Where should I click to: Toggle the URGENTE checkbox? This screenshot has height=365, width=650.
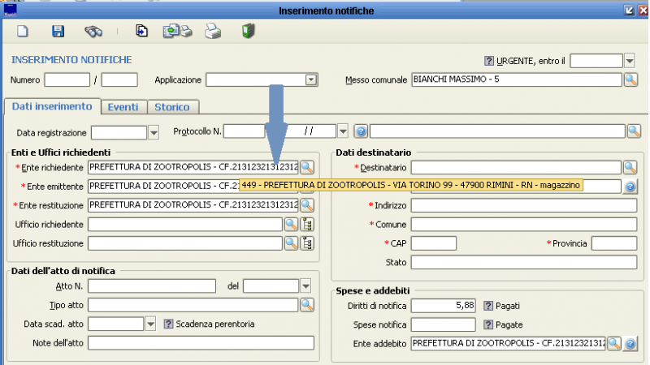pos(489,61)
